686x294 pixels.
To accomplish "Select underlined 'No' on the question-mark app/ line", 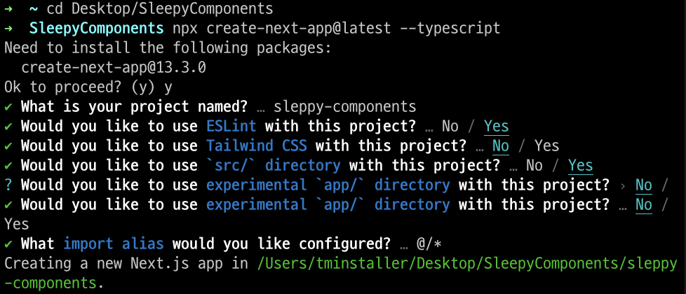I will click(643, 185).
